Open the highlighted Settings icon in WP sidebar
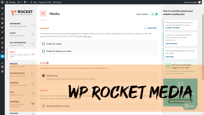Screen dimensions: 204x115 coord(2,56)
